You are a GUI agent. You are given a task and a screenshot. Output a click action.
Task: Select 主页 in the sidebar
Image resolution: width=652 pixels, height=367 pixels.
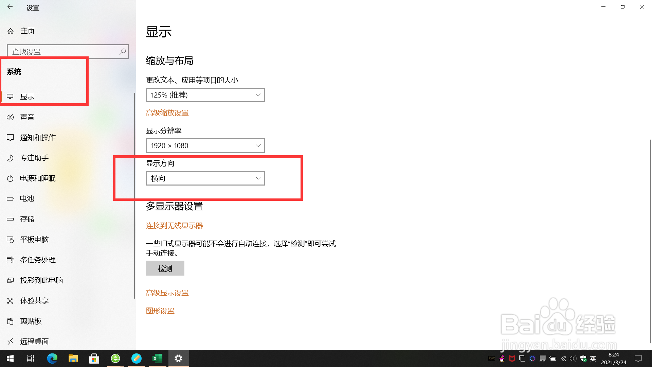[28, 31]
